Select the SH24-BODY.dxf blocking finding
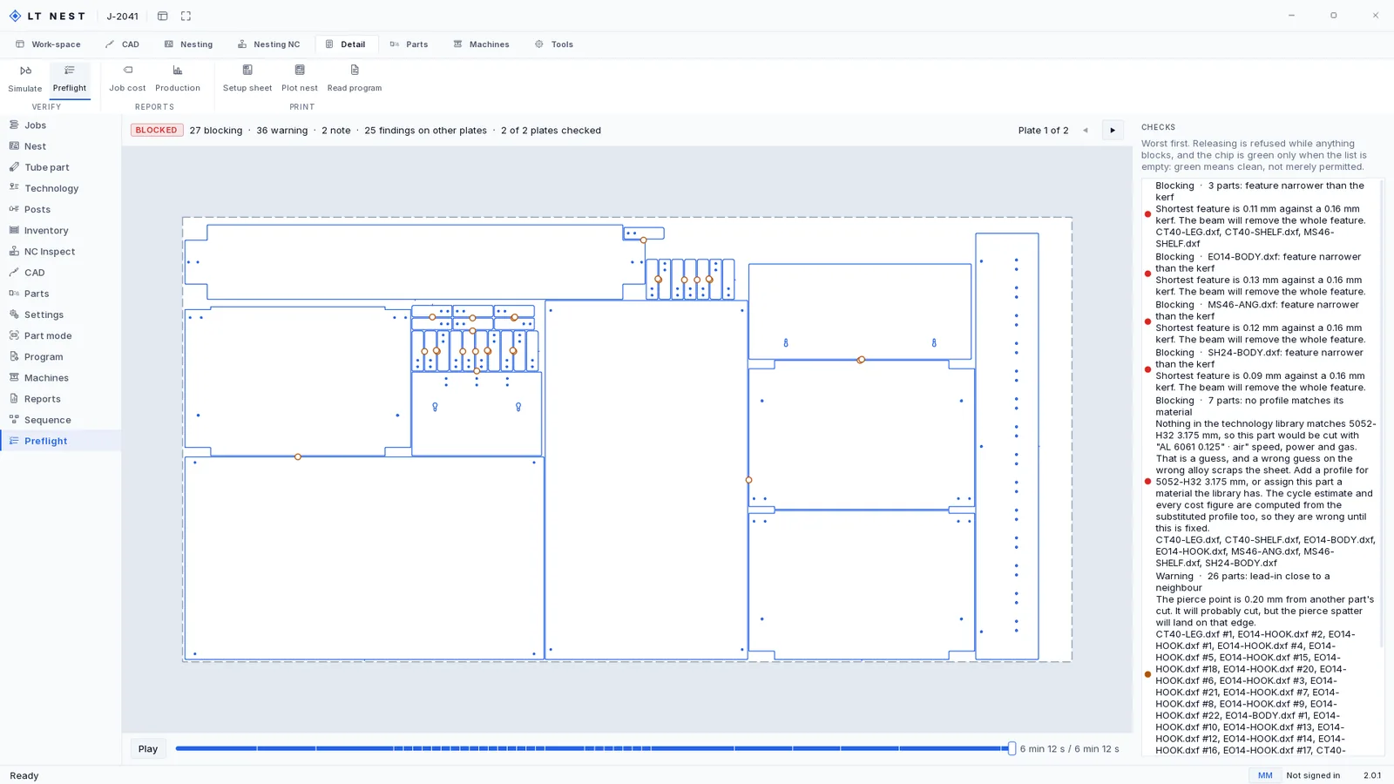 click(x=1261, y=370)
